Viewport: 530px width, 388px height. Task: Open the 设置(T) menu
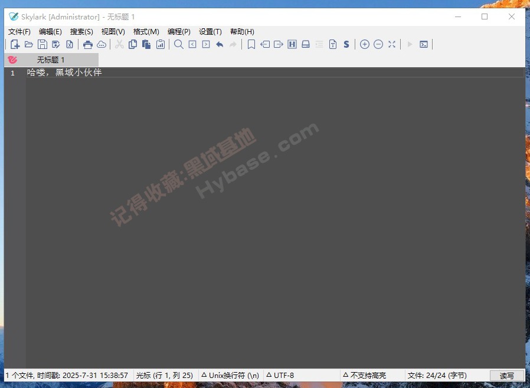[210, 32]
